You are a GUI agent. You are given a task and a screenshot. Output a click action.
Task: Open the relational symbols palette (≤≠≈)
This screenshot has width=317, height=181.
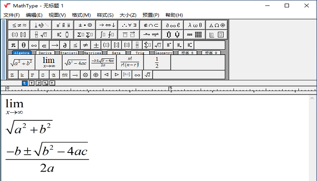click(19, 25)
